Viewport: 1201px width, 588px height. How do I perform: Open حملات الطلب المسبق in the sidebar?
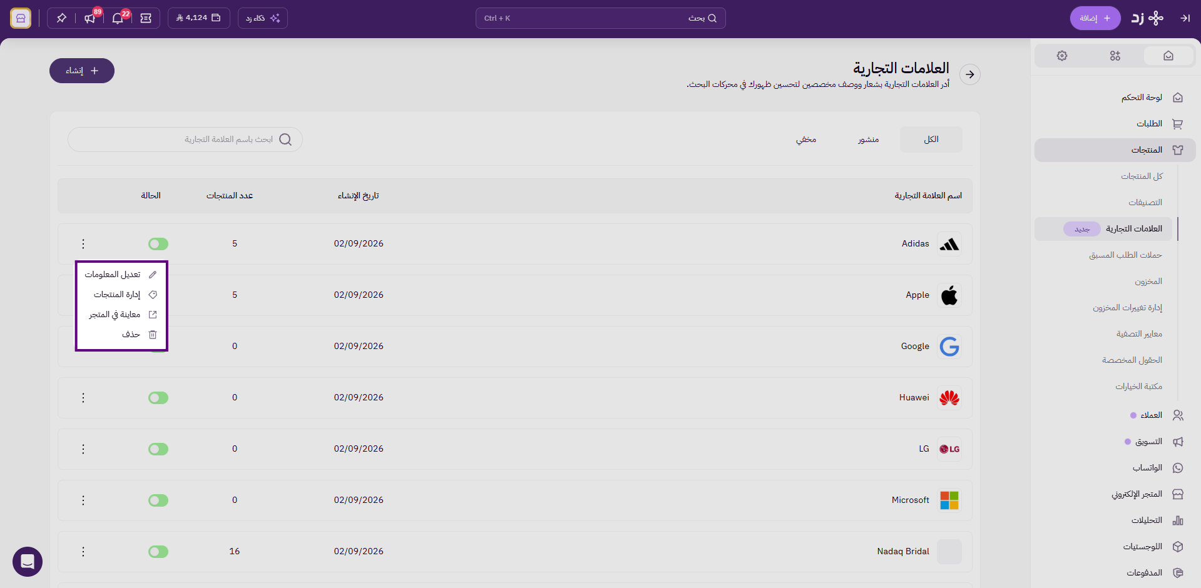(x=1125, y=255)
